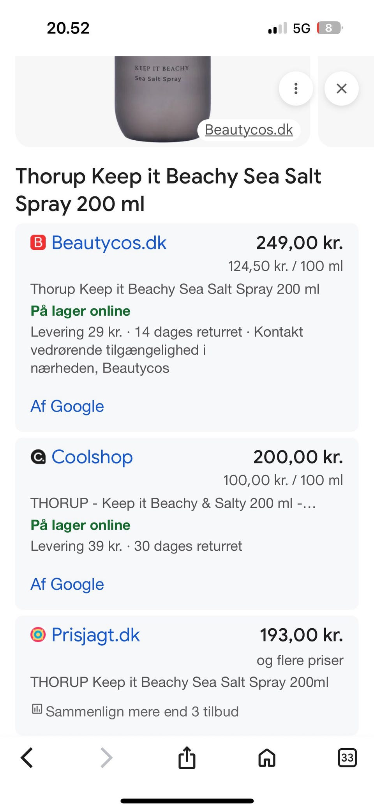
Task: Tap Af Google under the Coolshop offer
Action: coord(67,584)
